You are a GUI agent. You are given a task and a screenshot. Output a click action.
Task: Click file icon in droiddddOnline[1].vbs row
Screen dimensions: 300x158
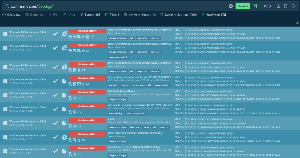point(64,95)
